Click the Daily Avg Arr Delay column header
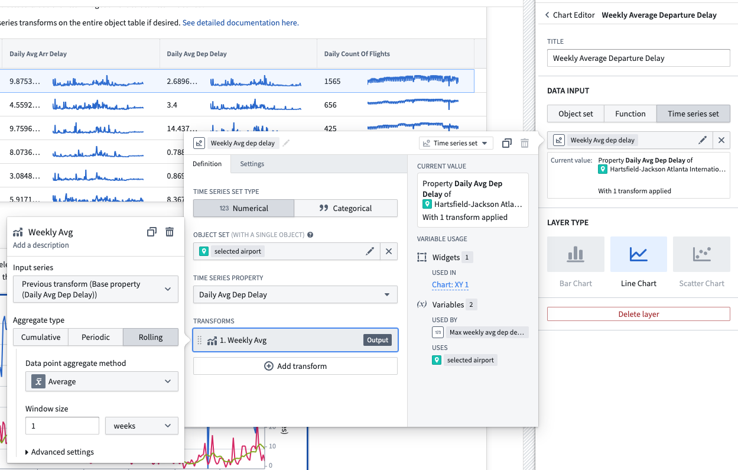This screenshot has width=738, height=470. [38, 54]
